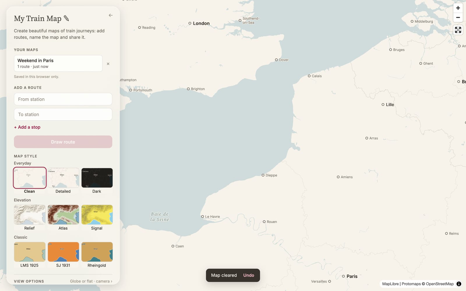Zoom in on the map
The width and height of the screenshot is (466, 291).
coord(458,8)
